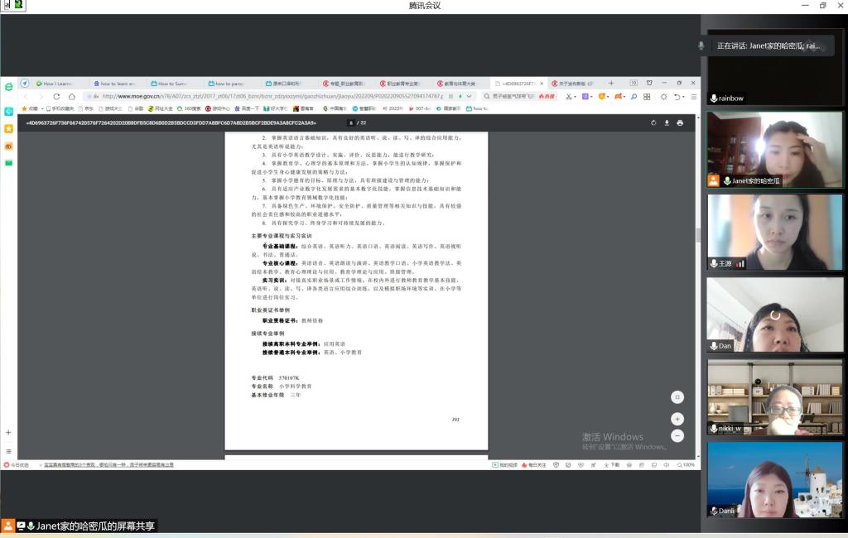Open the scissors screenshot tool dropdown
This screenshot has width=848, height=538.
tap(575, 96)
